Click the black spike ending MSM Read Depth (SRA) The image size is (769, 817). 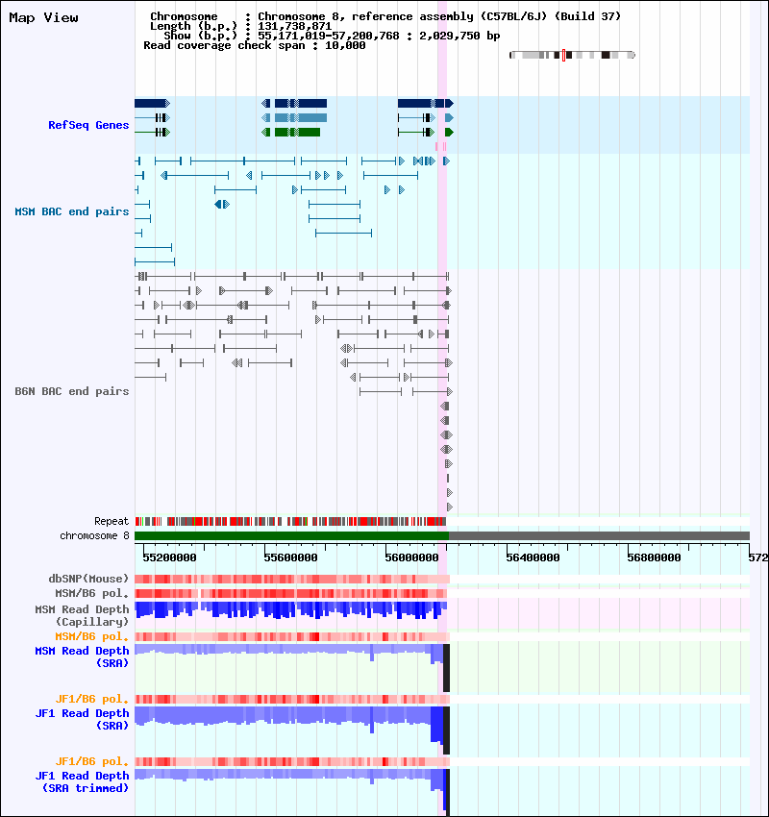[446, 668]
